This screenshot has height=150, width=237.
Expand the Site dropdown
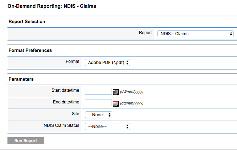click(x=98, y=115)
